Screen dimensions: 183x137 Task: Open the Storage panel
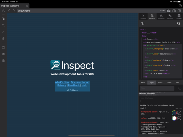tap(179, 16)
